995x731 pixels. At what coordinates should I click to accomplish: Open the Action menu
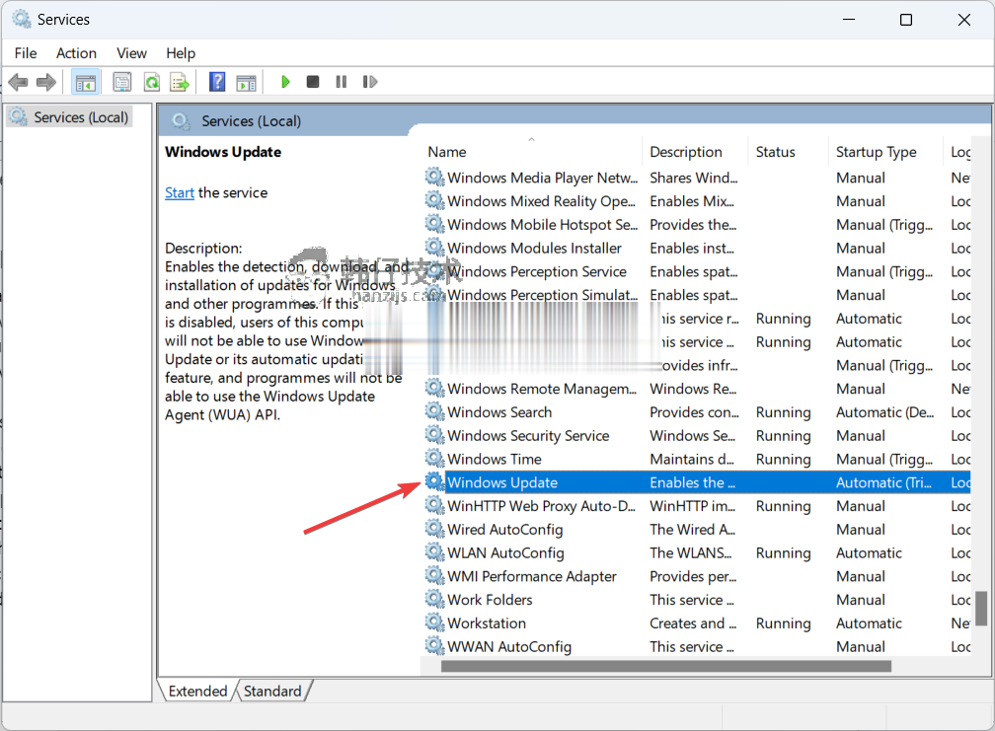pos(76,53)
